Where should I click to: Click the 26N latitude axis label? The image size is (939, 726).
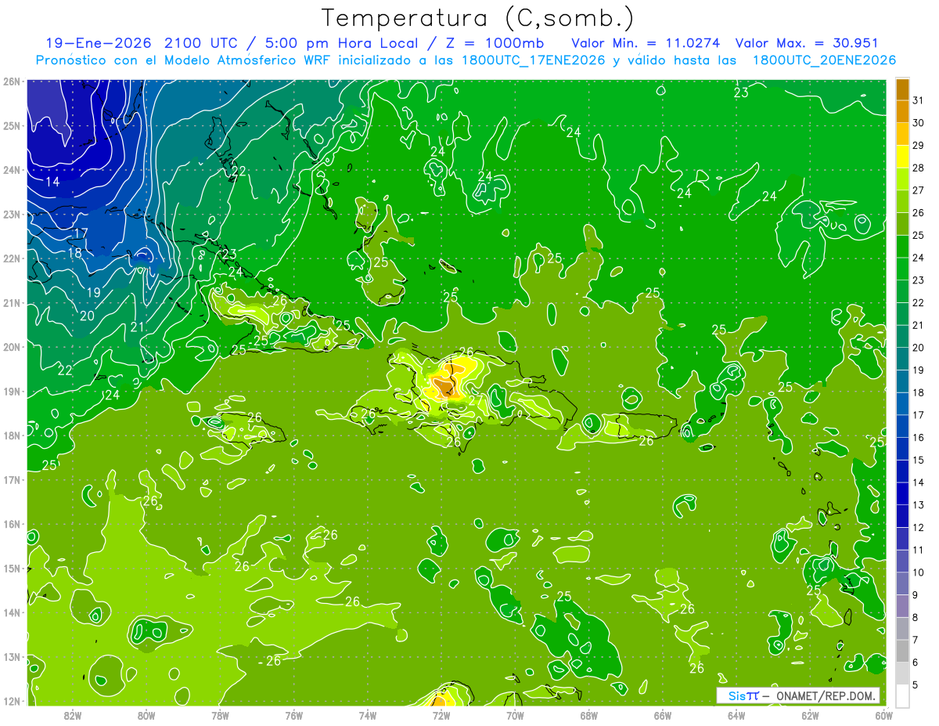pyautogui.click(x=12, y=81)
